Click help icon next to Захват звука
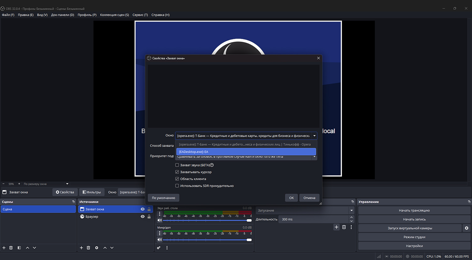 [x=212, y=165]
